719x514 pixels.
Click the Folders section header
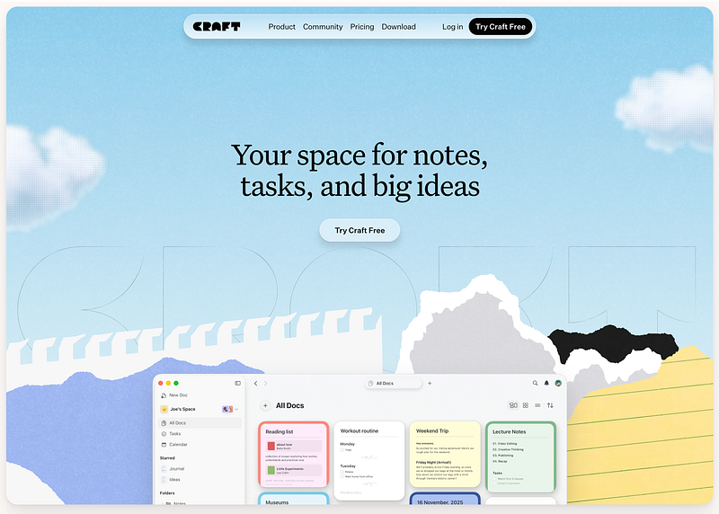coord(167,493)
